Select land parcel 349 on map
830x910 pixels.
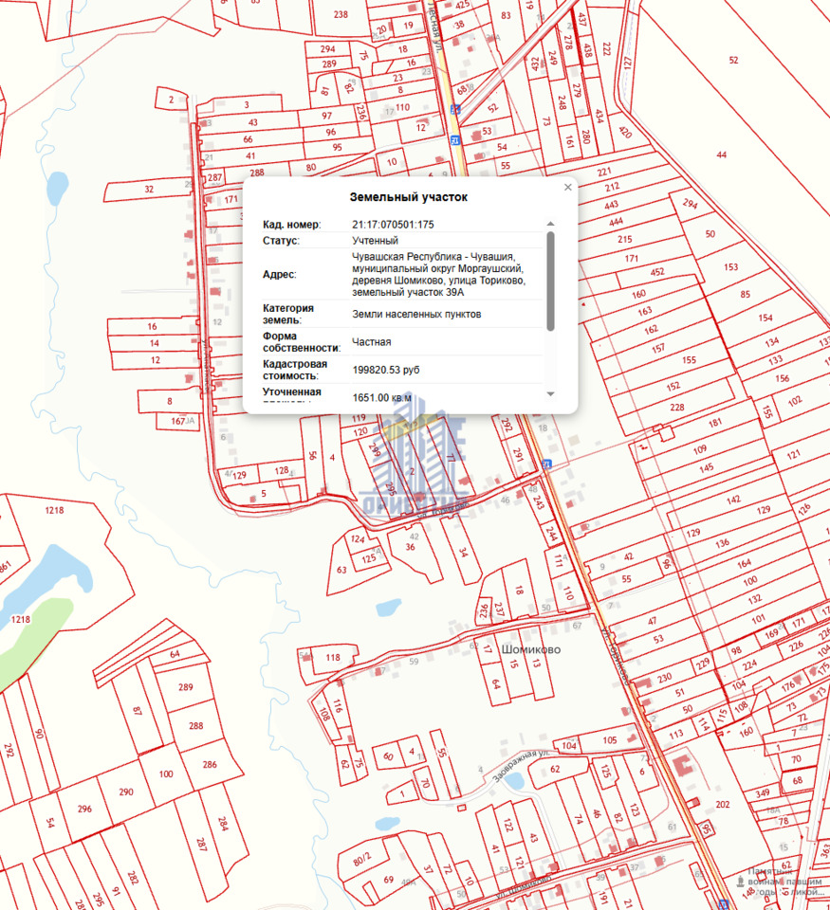point(763,792)
